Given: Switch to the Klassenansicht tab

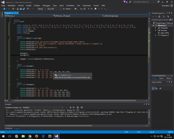Looking at the screenshot, I should (169, 78).
